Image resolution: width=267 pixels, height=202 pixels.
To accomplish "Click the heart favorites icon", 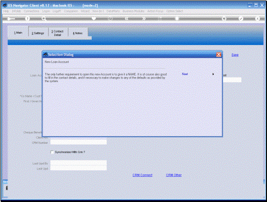I will click(94, 18).
